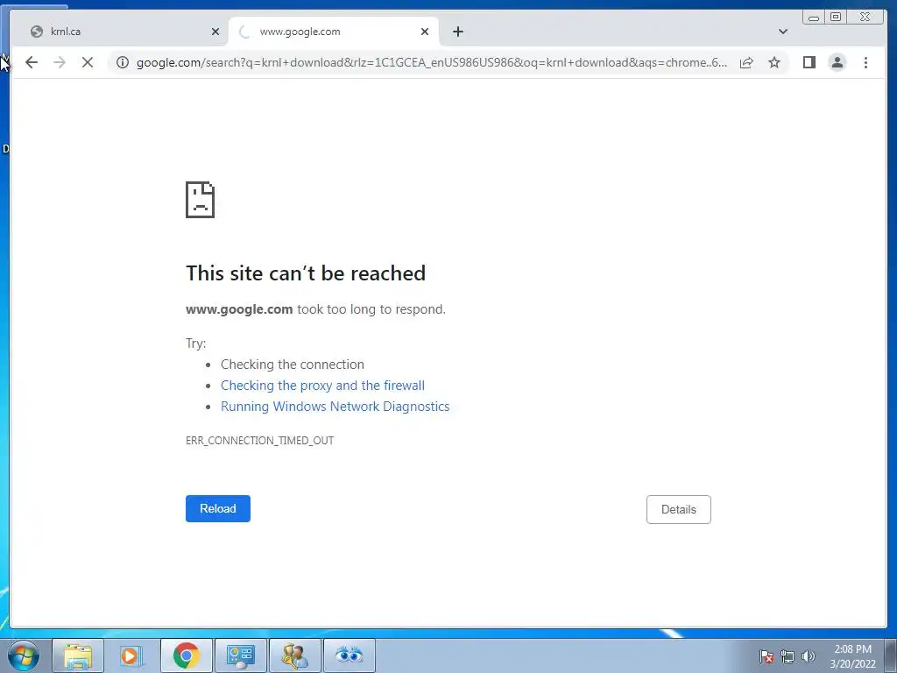Open the Chrome side panel icon
Viewport: 897px width, 673px height.
(809, 62)
